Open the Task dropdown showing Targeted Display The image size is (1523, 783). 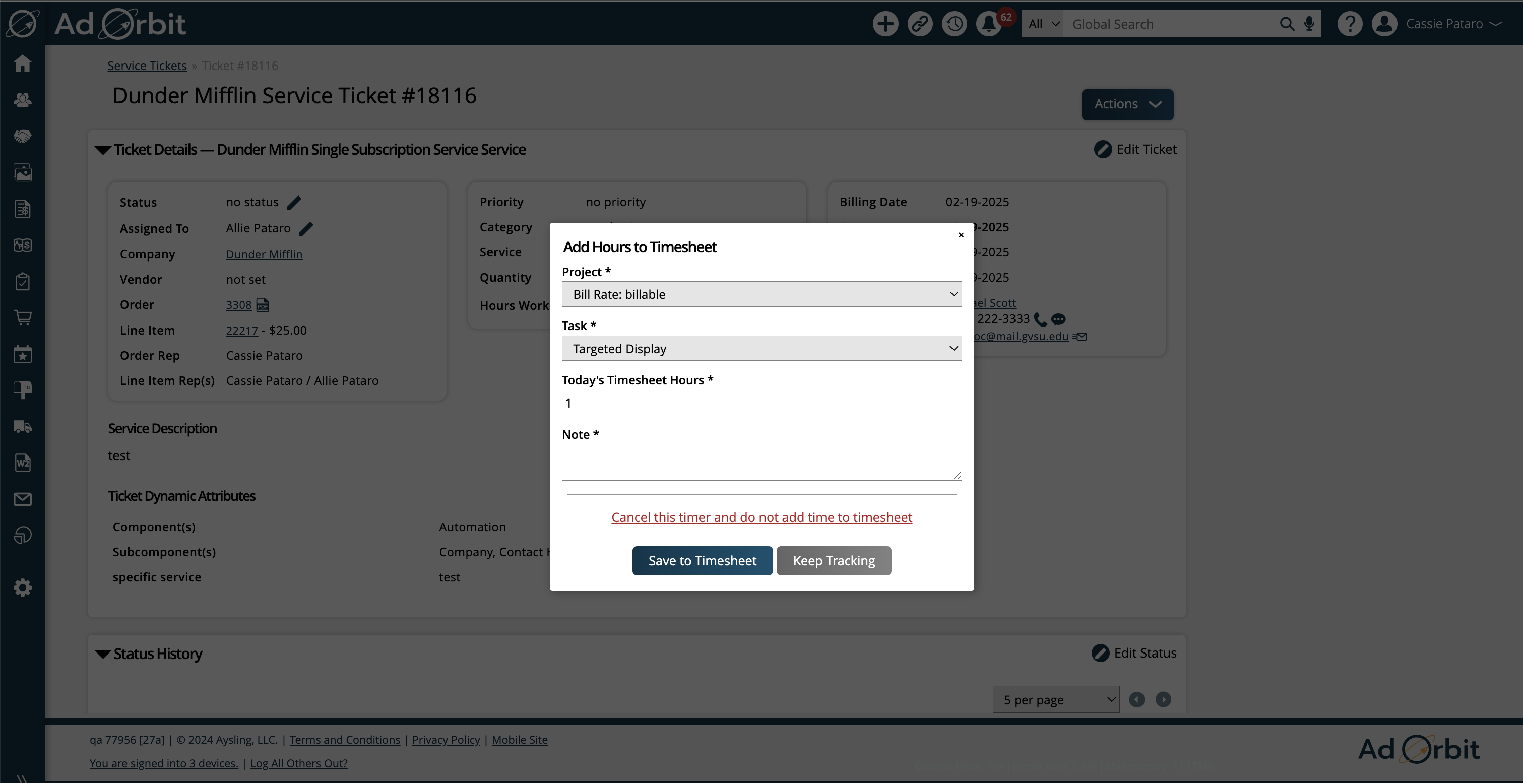761,349
